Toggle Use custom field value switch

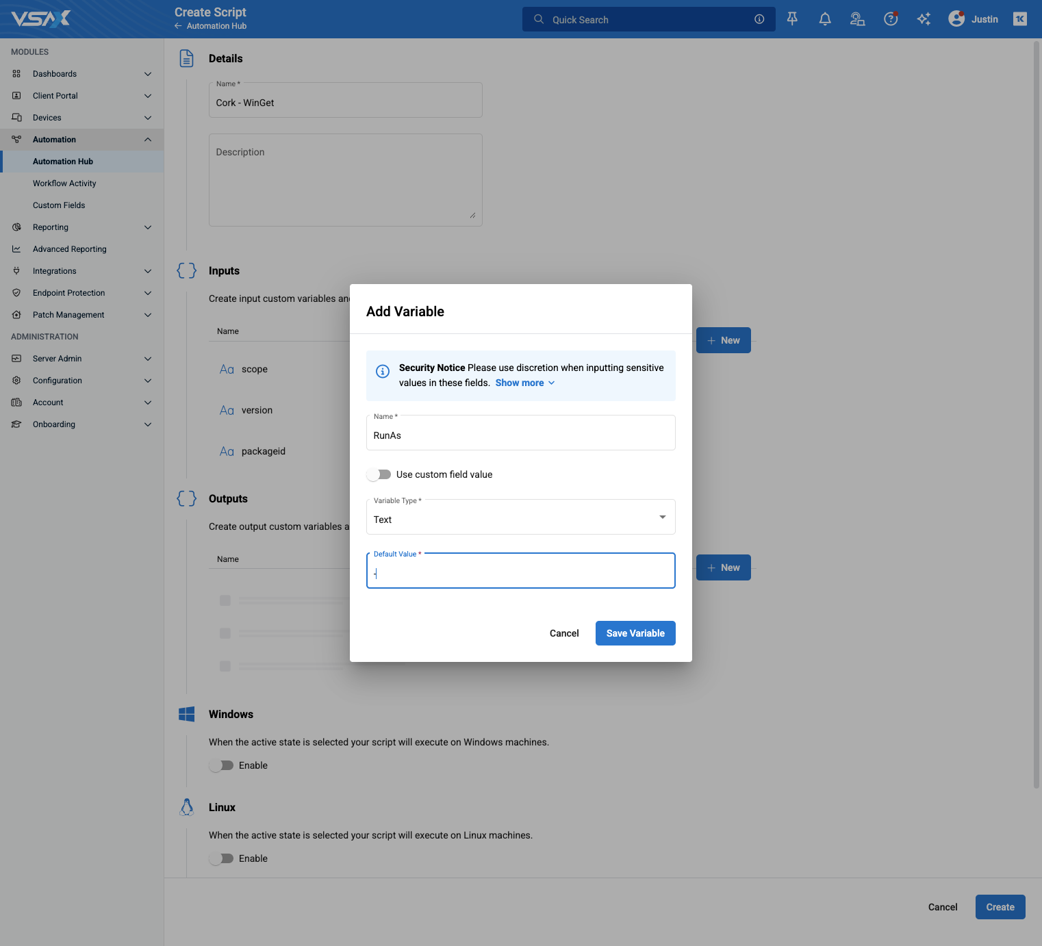click(379, 474)
